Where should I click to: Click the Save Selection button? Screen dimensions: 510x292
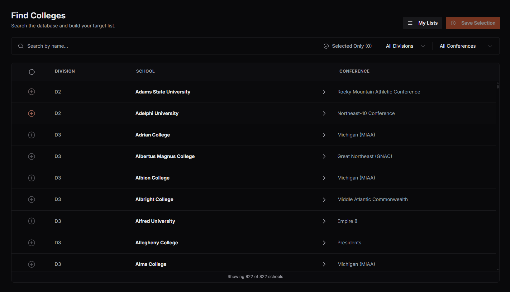pyautogui.click(x=473, y=23)
